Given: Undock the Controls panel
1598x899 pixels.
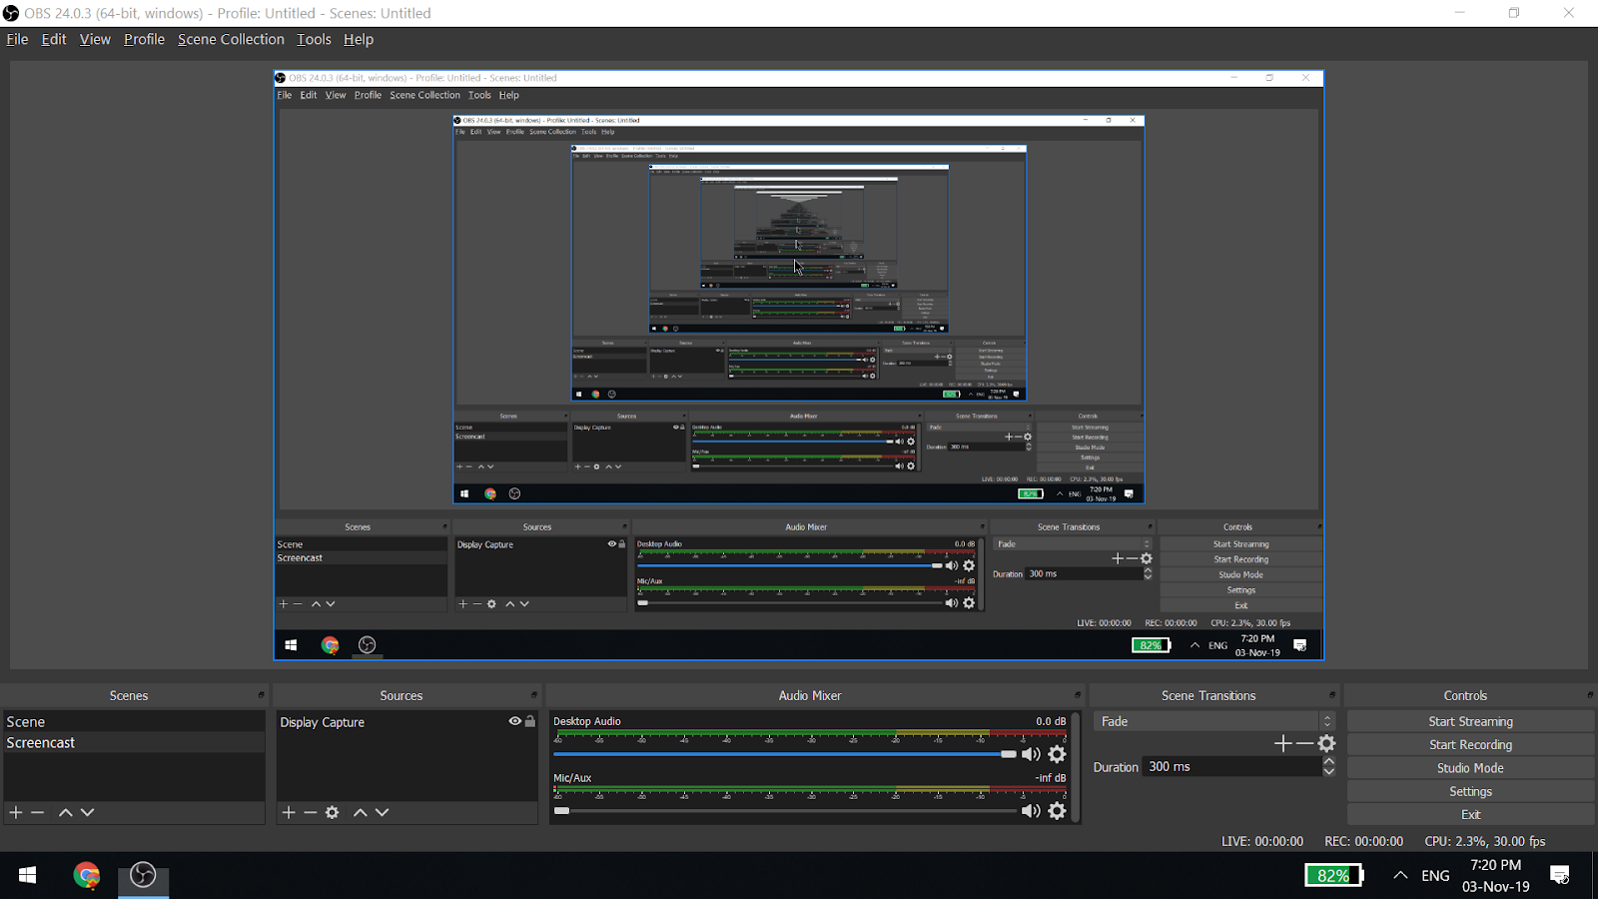Looking at the screenshot, I should click(x=1590, y=695).
